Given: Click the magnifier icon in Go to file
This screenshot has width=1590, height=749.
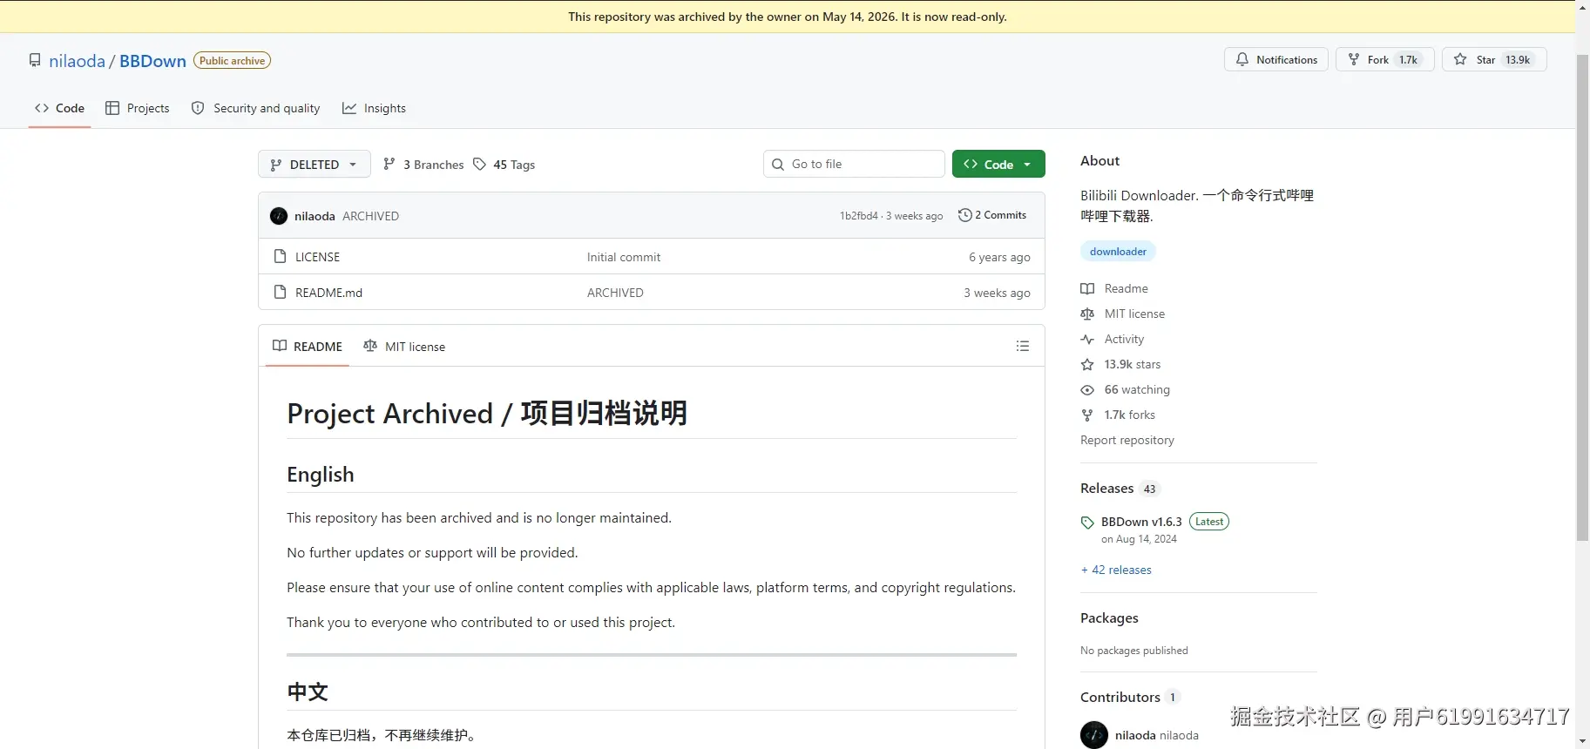Looking at the screenshot, I should pyautogui.click(x=778, y=164).
